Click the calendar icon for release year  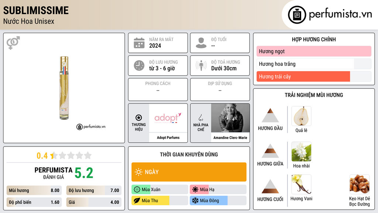[x=139, y=43]
